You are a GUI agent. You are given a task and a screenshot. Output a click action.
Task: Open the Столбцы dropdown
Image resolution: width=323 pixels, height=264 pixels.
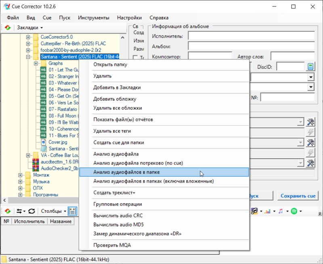pyautogui.click(x=53, y=211)
